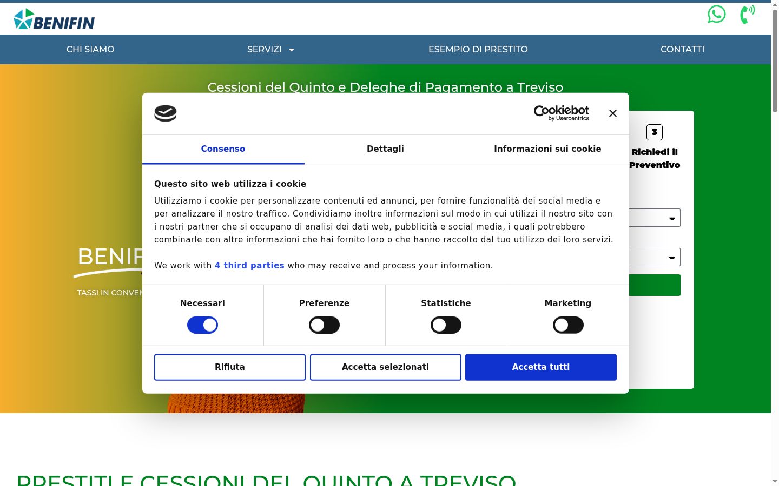
Task: Click the Rifiuta button
Action: (230, 367)
